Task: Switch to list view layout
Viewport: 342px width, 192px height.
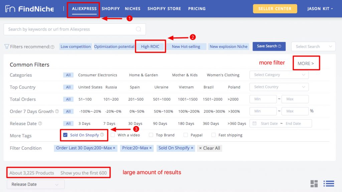Action: click(329, 184)
